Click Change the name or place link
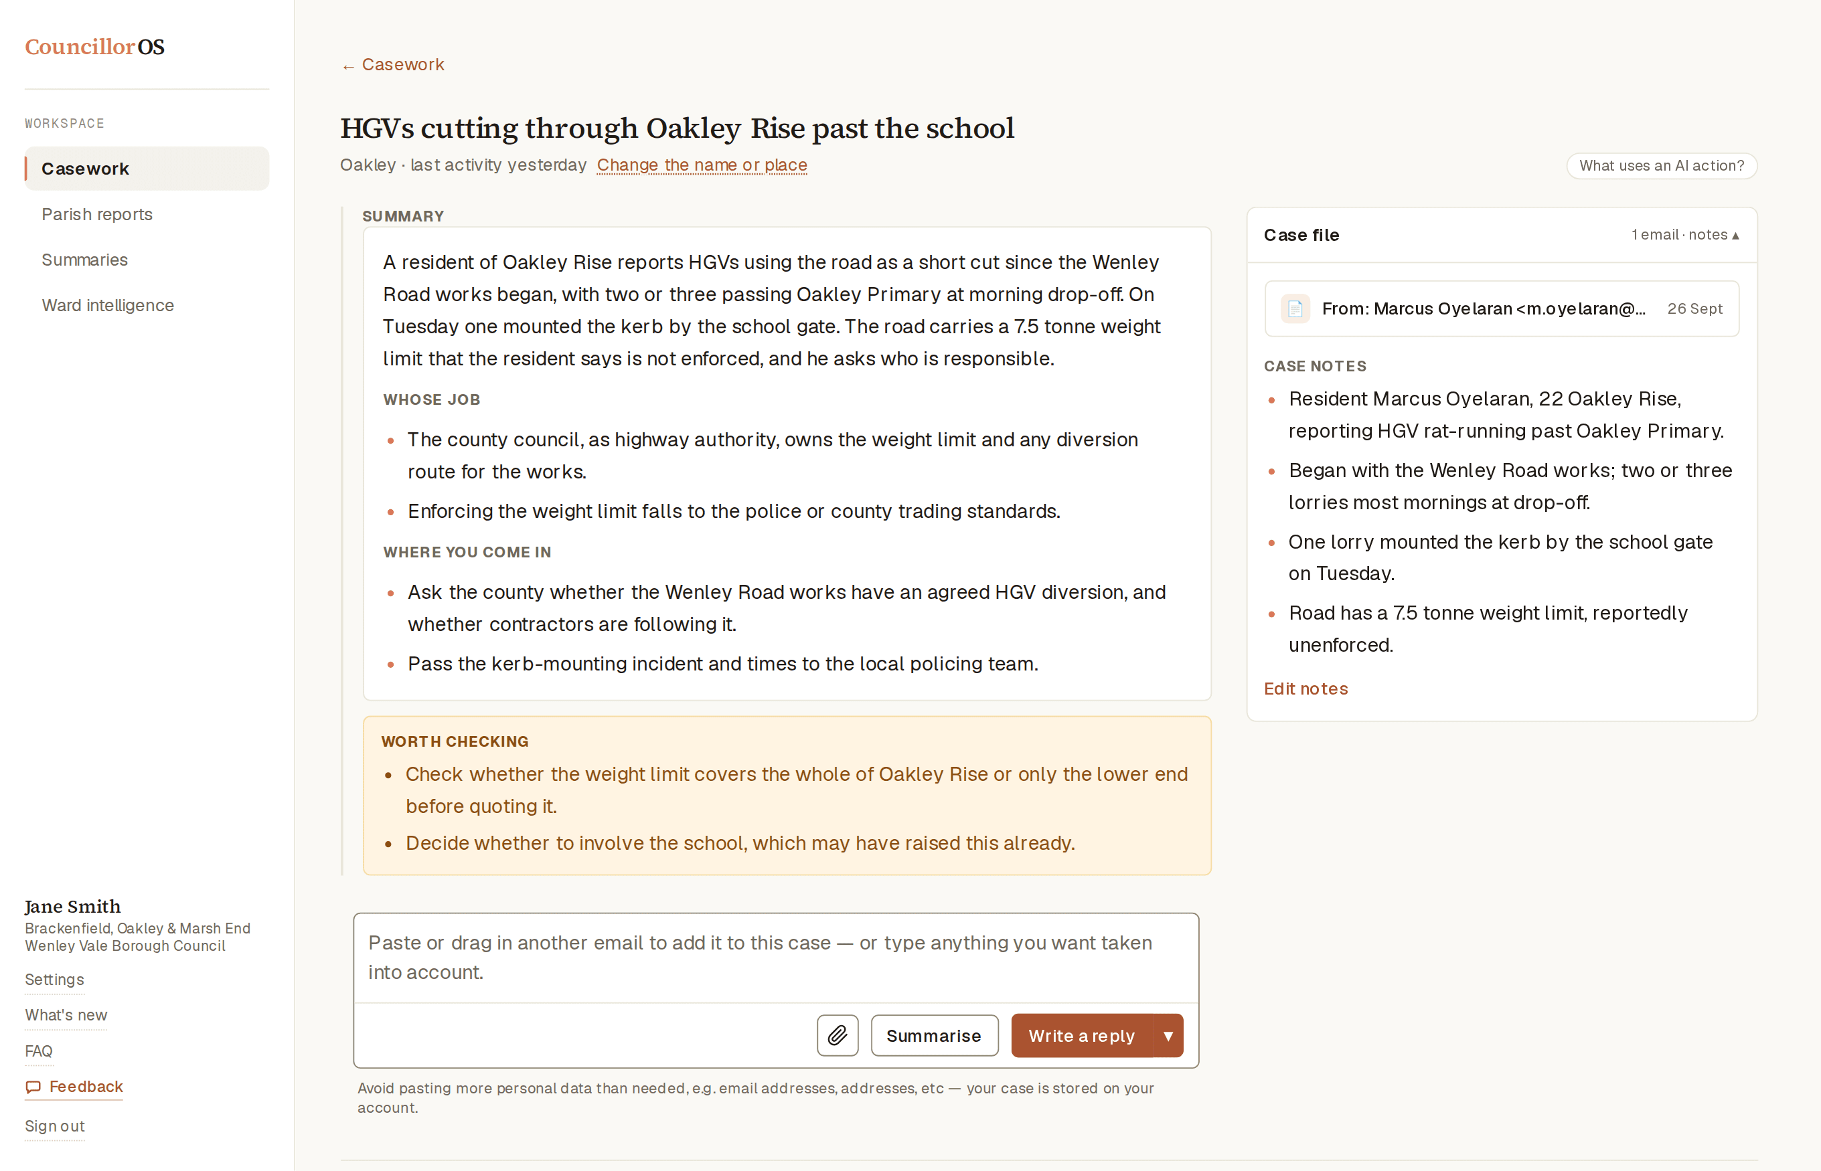Viewport: 1821px width, 1171px height. (x=702, y=165)
